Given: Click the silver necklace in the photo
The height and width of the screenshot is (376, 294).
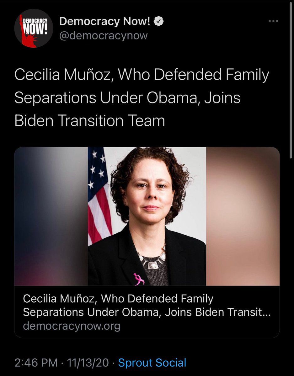Looking at the screenshot, I should tap(153, 259).
